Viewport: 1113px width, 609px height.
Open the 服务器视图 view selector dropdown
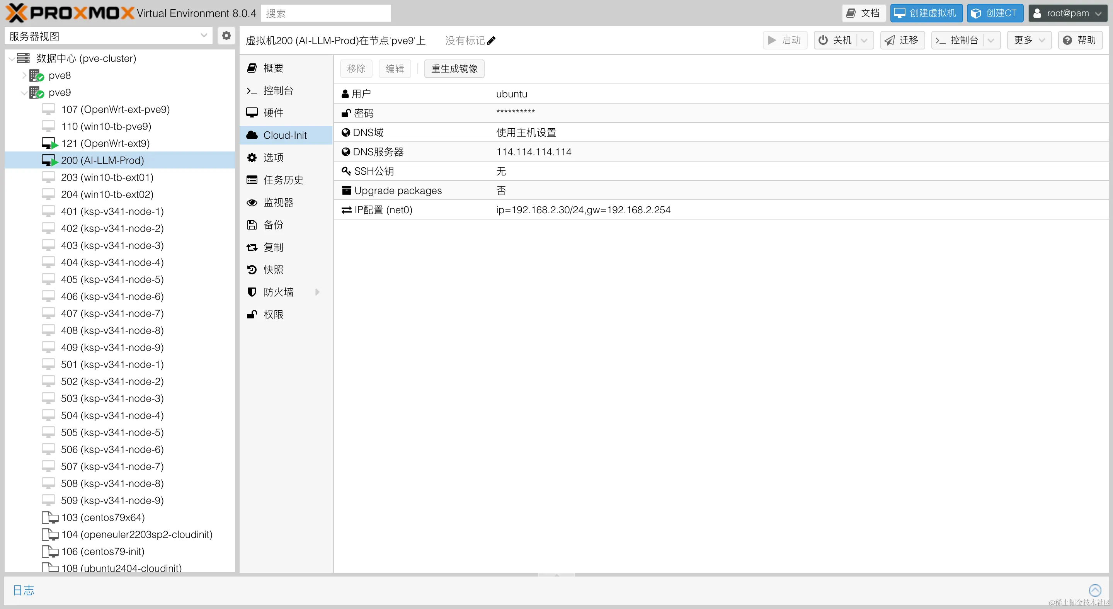tap(204, 36)
